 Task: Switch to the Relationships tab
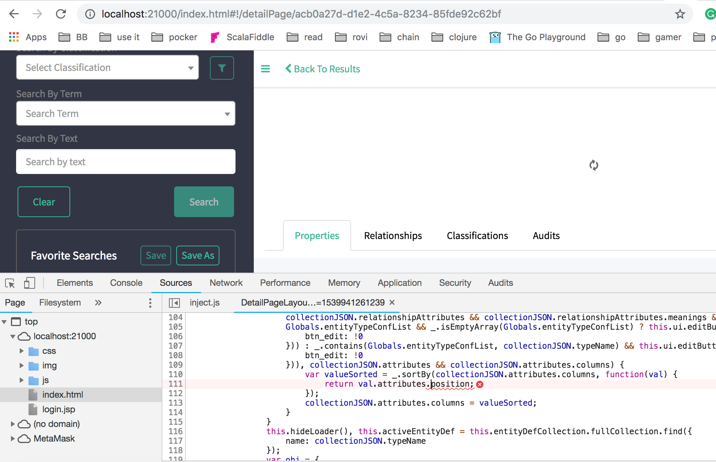393,236
